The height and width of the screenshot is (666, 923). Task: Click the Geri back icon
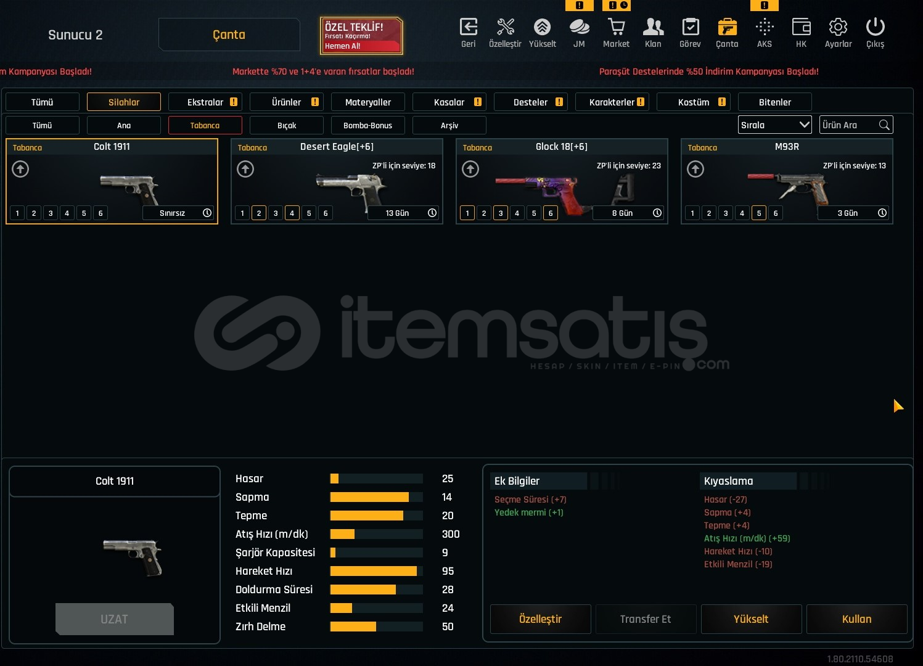(x=469, y=28)
